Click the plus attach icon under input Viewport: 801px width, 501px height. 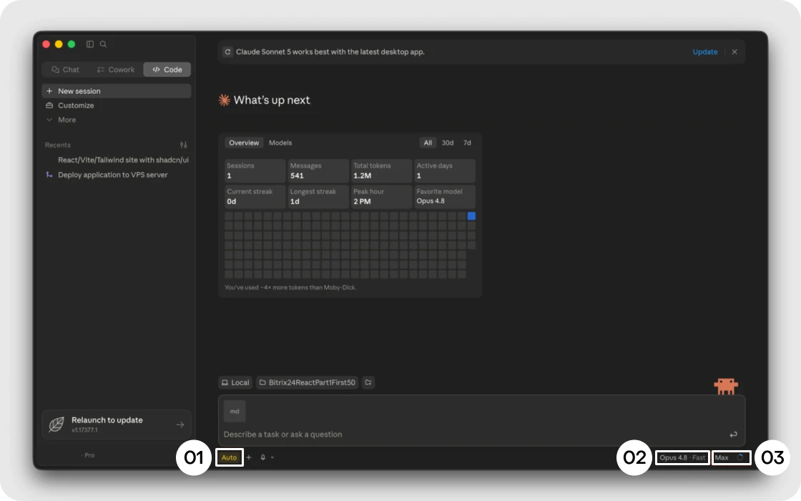click(249, 457)
